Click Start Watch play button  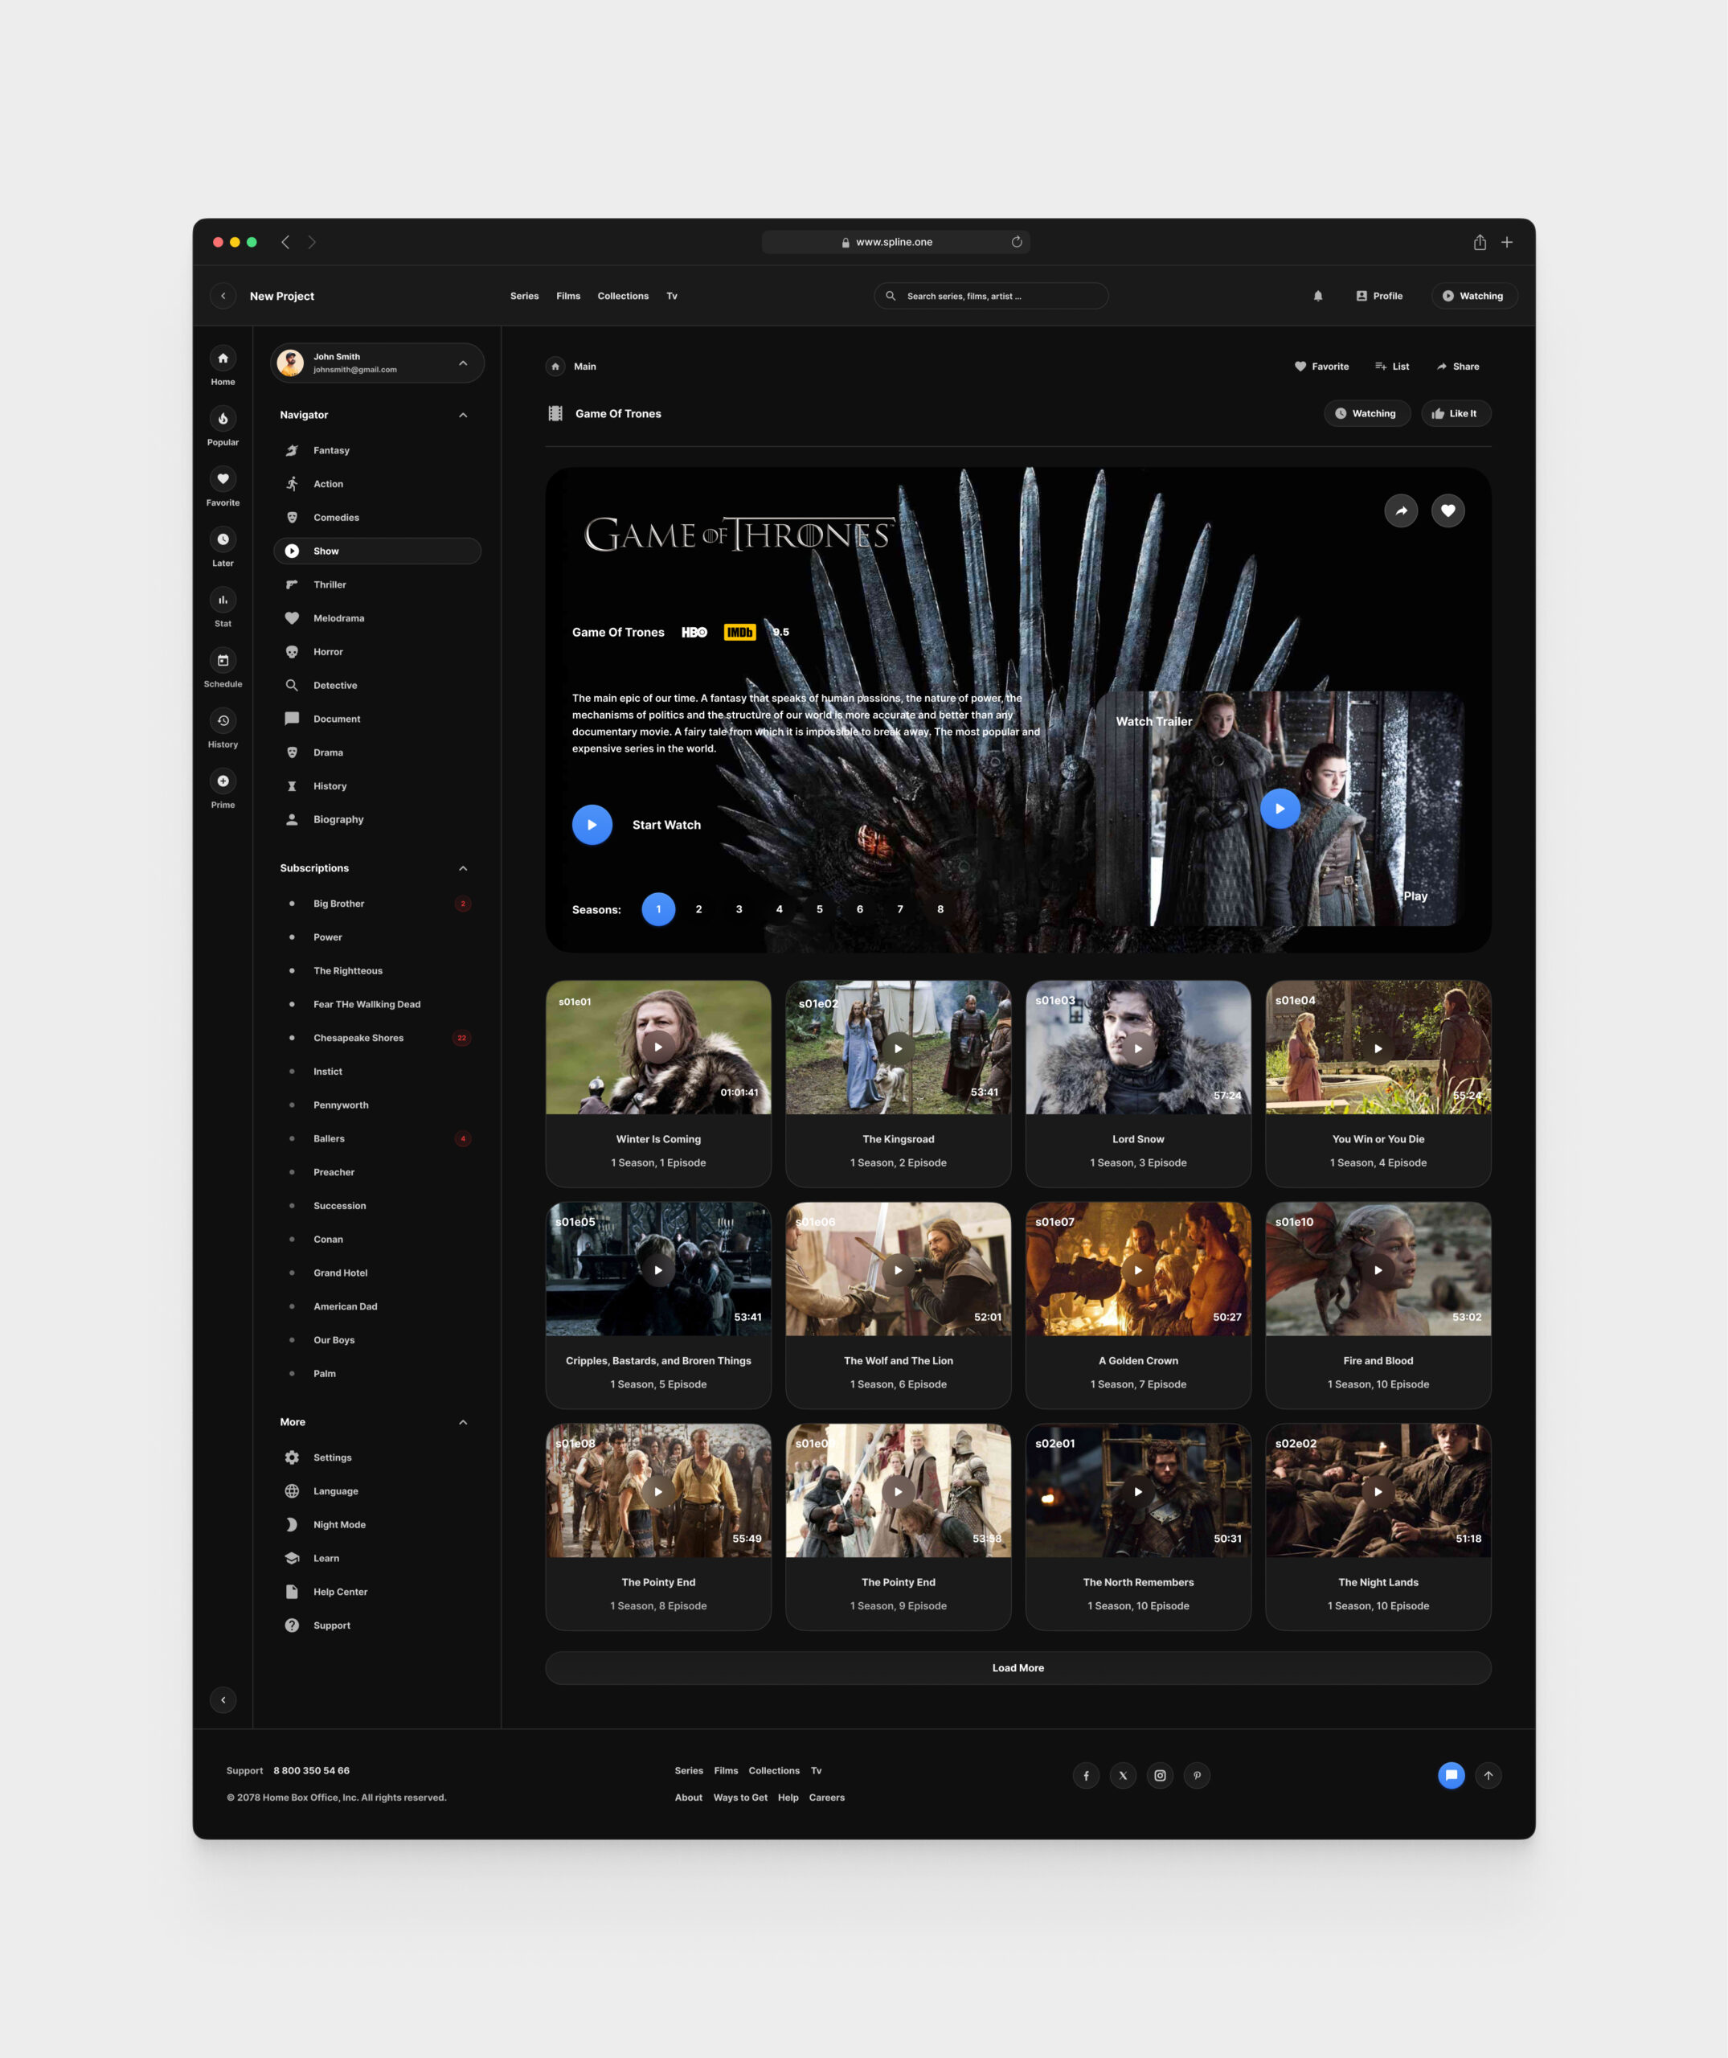click(592, 824)
